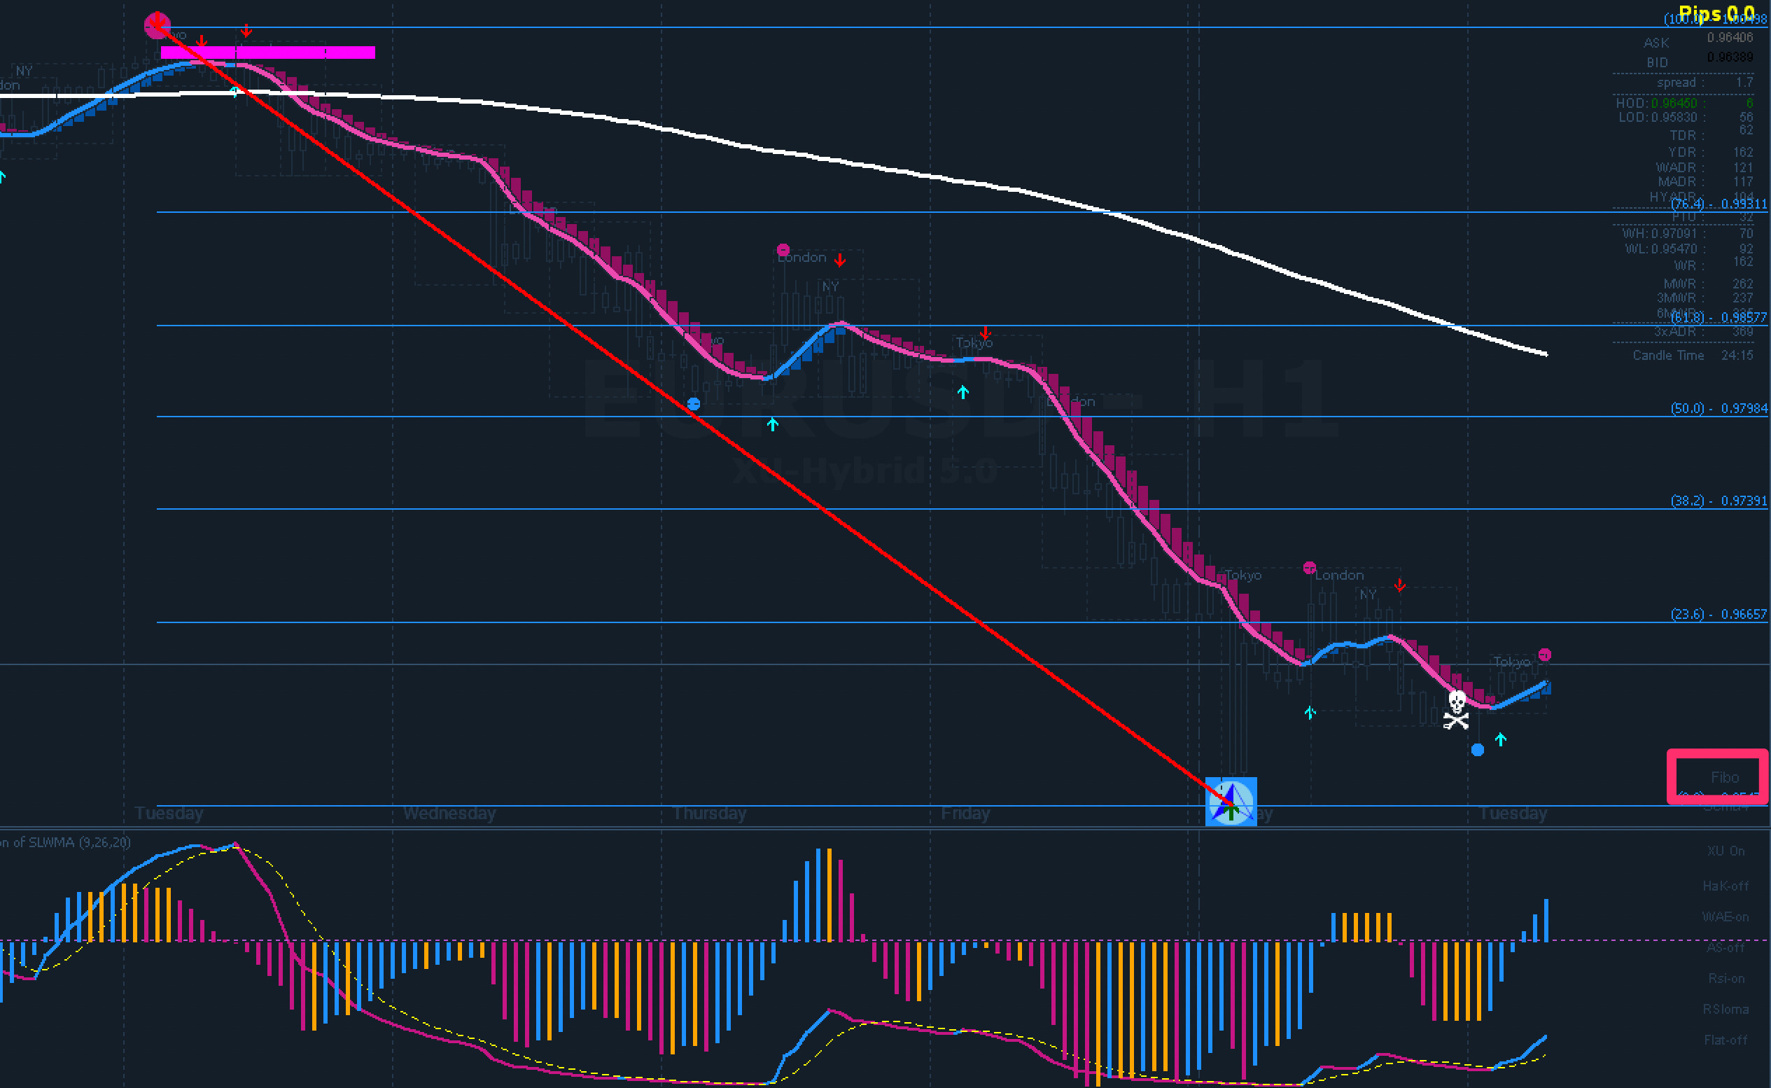Click the (23.6) - 0.96657 Fibonacci label

click(x=1718, y=614)
